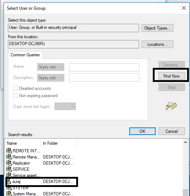
Task: Toggle the Disabled accounts checkbox
Action: (x=16, y=88)
